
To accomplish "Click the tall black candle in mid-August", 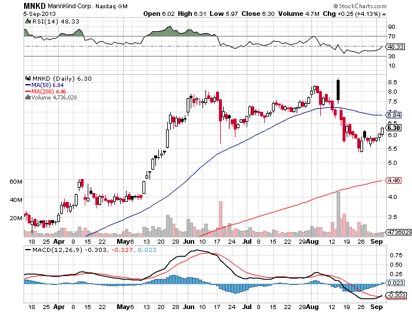I will point(338,89).
